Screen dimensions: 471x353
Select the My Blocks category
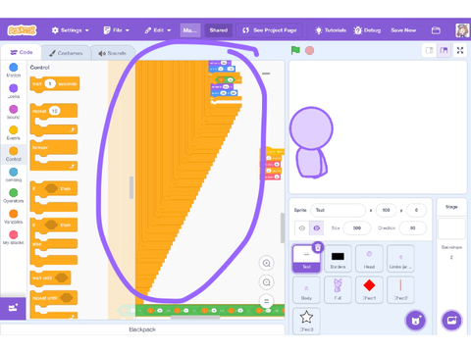(14, 237)
